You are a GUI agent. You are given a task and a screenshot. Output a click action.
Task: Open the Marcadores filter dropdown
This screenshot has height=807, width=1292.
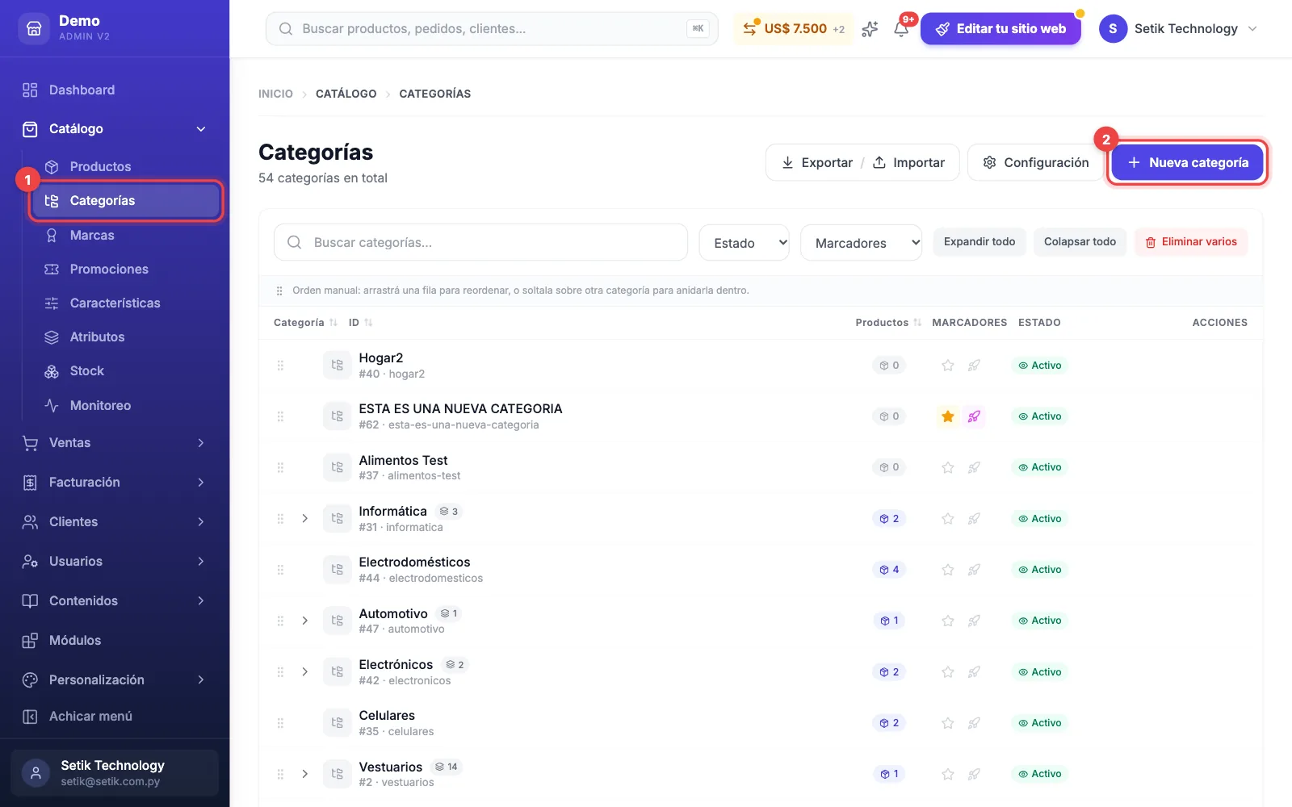(861, 243)
